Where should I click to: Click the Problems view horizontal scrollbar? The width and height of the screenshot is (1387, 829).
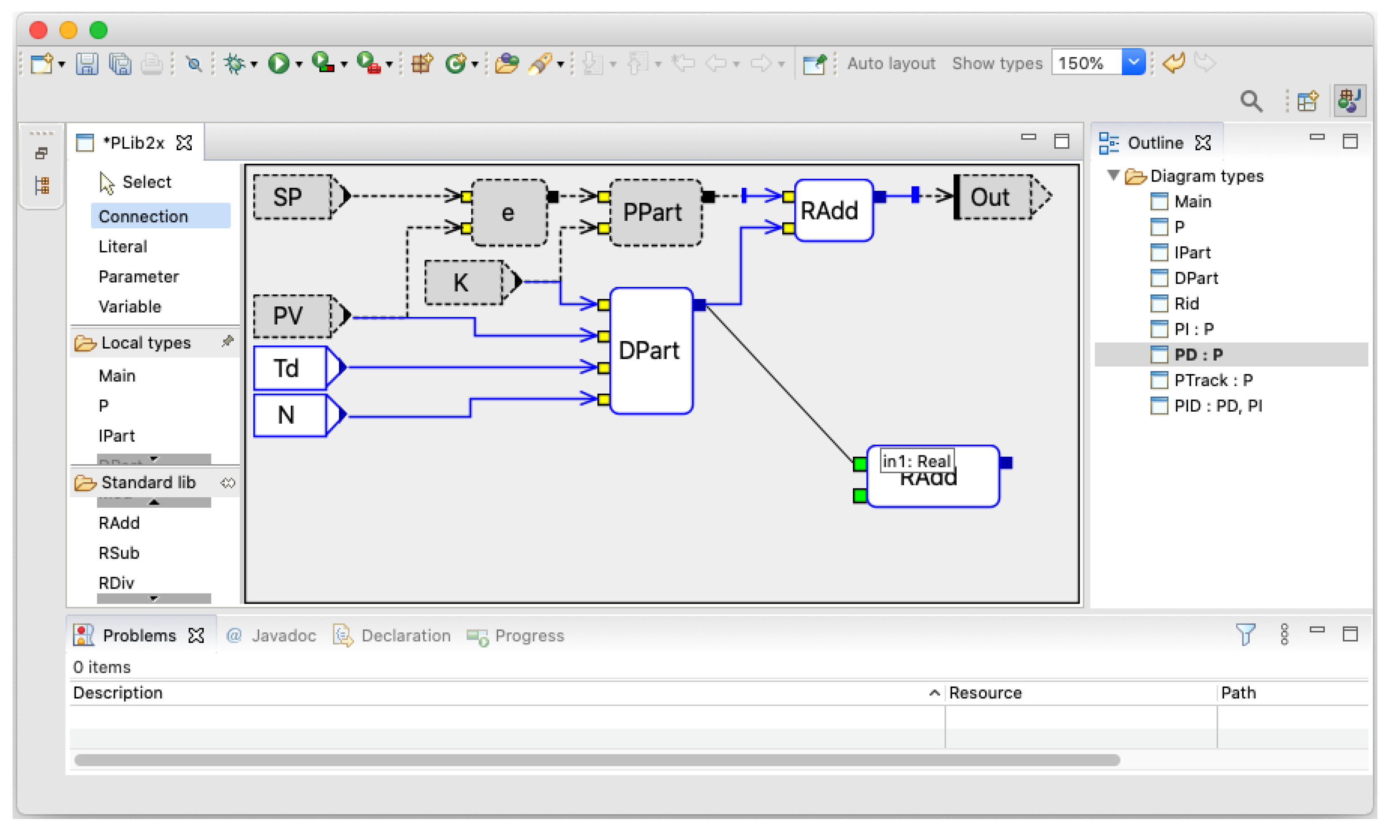(x=597, y=760)
